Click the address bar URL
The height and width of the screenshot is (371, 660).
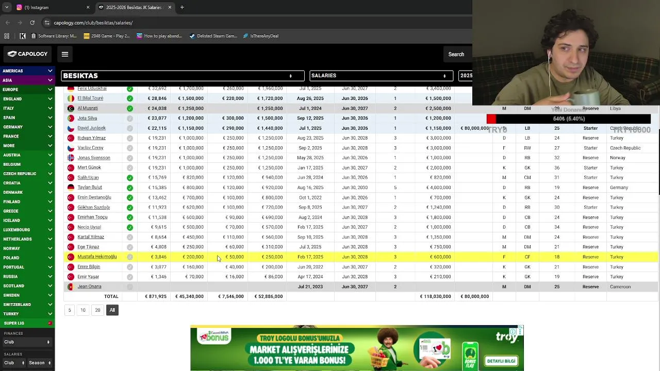tap(93, 23)
